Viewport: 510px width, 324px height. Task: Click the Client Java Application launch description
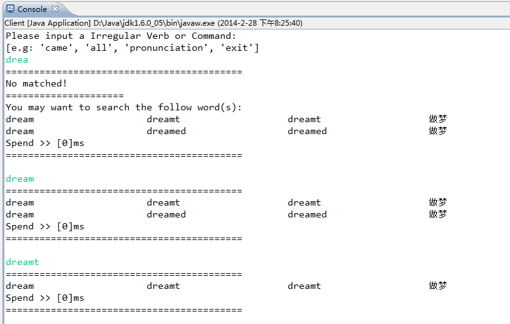(x=154, y=23)
